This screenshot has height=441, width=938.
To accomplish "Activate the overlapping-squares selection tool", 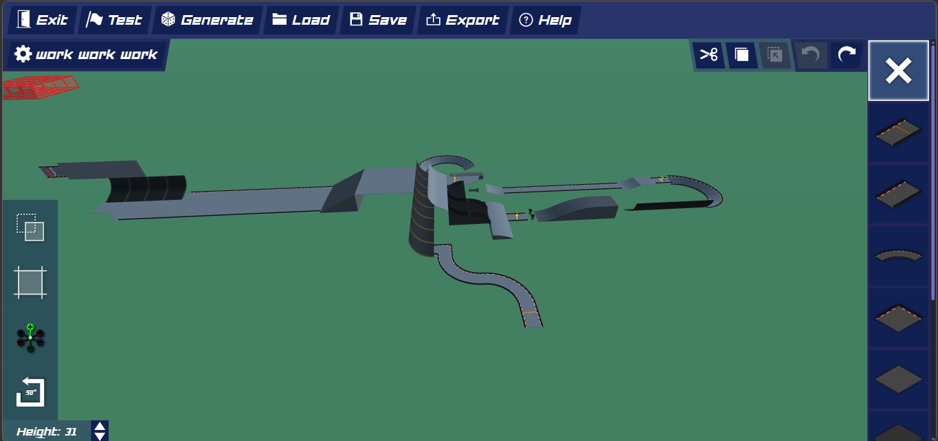I will [x=30, y=227].
